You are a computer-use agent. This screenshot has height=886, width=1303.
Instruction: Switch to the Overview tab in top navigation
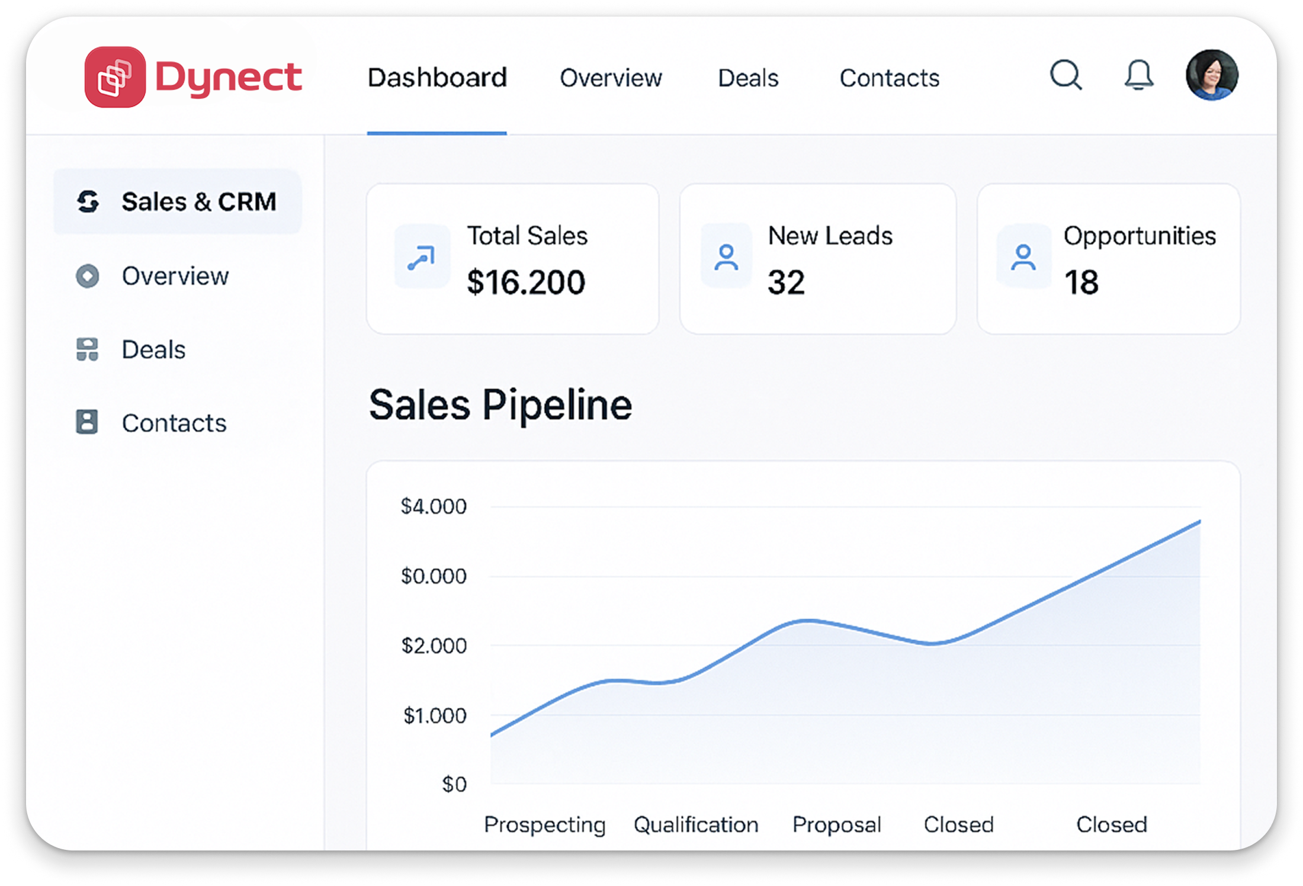tap(611, 78)
